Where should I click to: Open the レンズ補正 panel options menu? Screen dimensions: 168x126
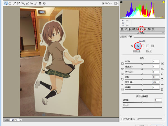(x=164, y=33)
